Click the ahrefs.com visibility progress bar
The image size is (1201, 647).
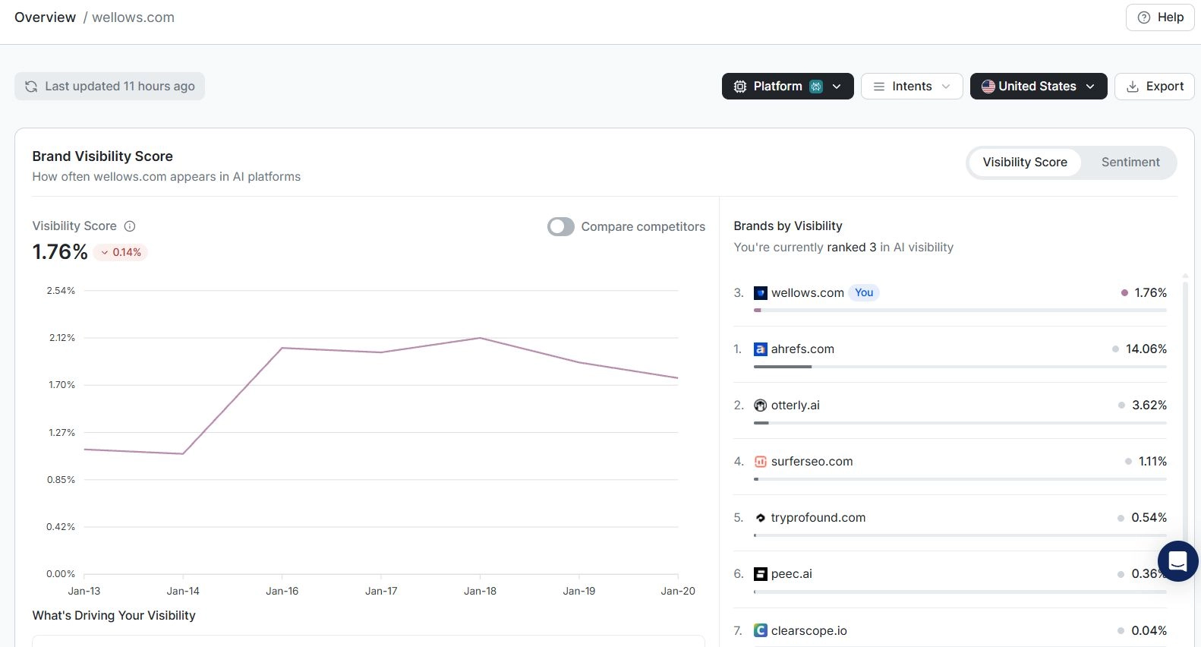click(960, 367)
